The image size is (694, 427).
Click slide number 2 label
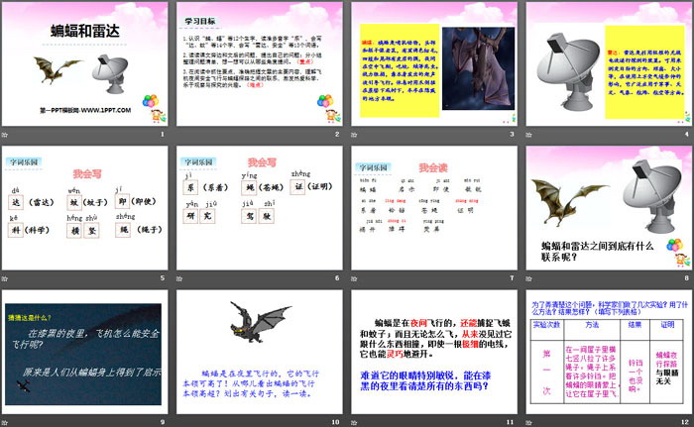(x=337, y=134)
